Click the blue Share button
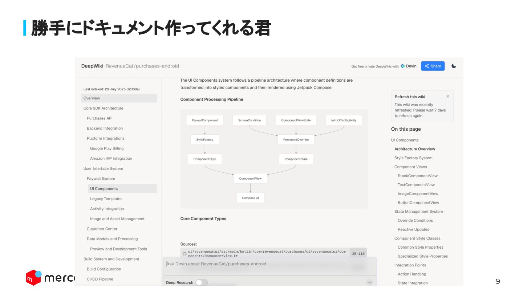The height and width of the screenshot is (294, 523). coord(433,66)
